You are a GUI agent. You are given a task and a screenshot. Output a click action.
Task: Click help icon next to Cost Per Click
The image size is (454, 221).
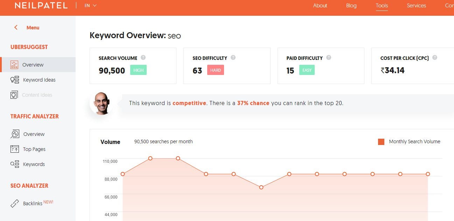point(435,58)
